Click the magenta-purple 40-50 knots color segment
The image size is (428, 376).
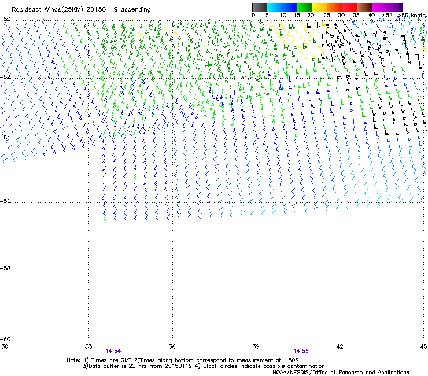387,7
